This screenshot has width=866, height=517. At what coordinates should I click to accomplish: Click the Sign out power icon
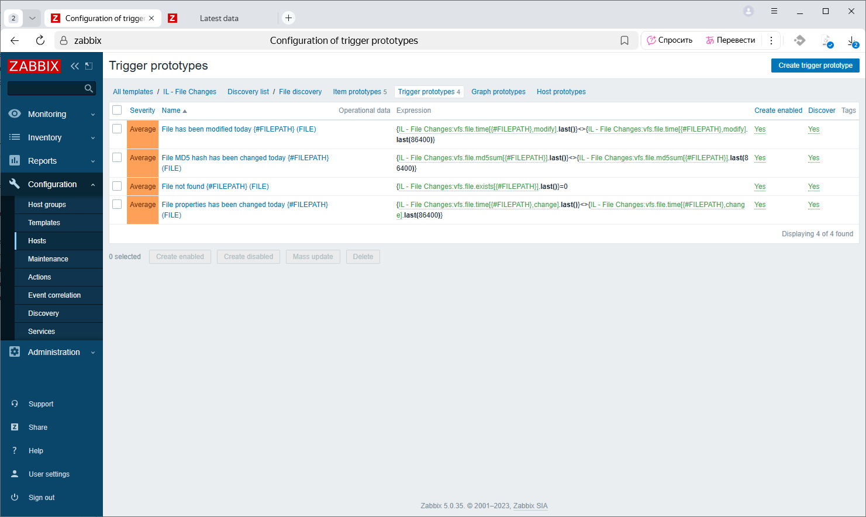pyautogui.click(x=15, y=497)
